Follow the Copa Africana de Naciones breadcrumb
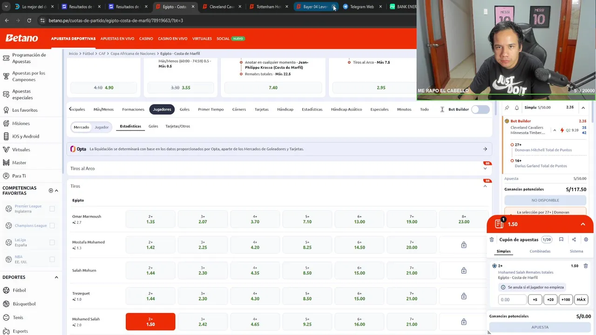Image resolution: width=596 pixels, height=335 pixels. [x=133, y=54]
